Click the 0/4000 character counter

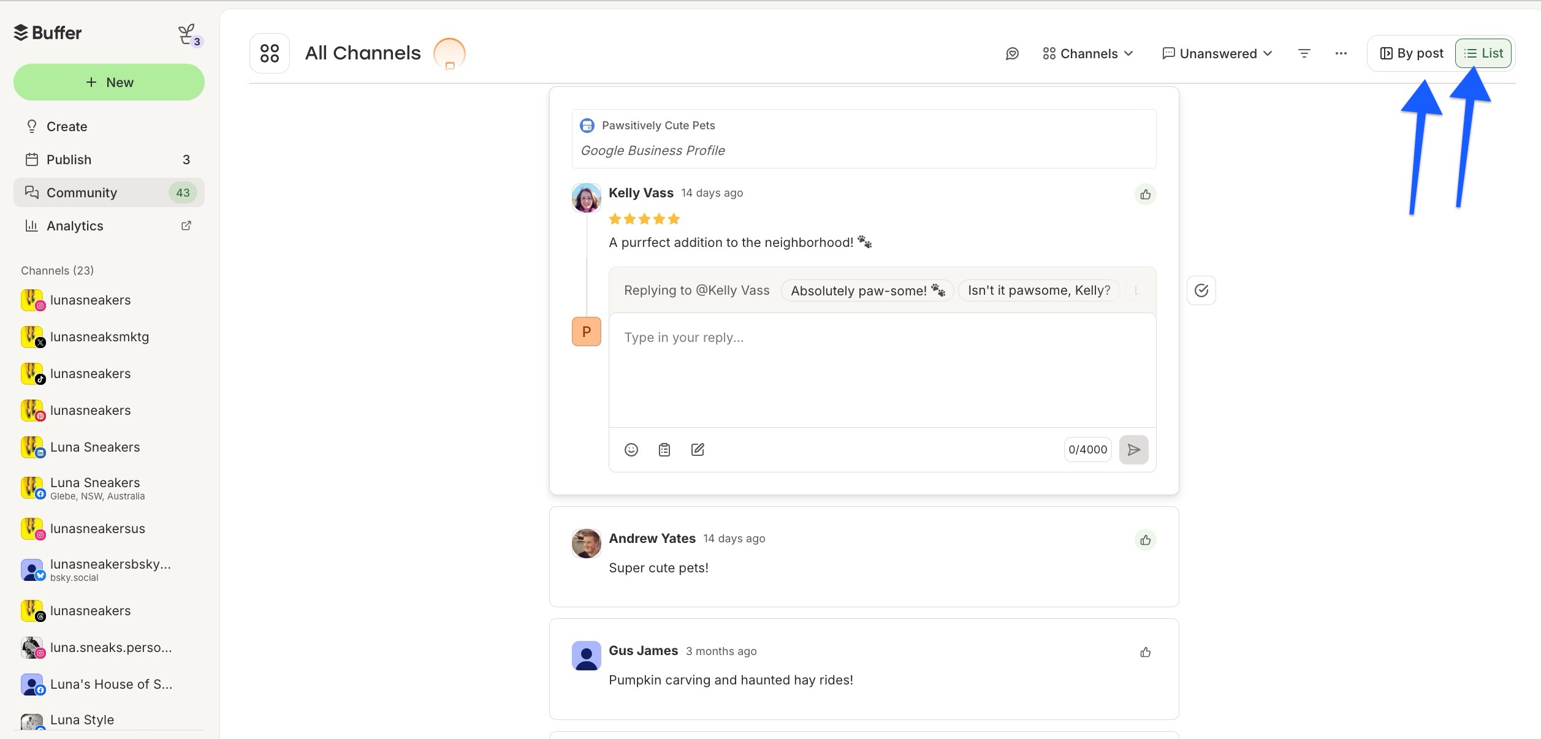1087,450
